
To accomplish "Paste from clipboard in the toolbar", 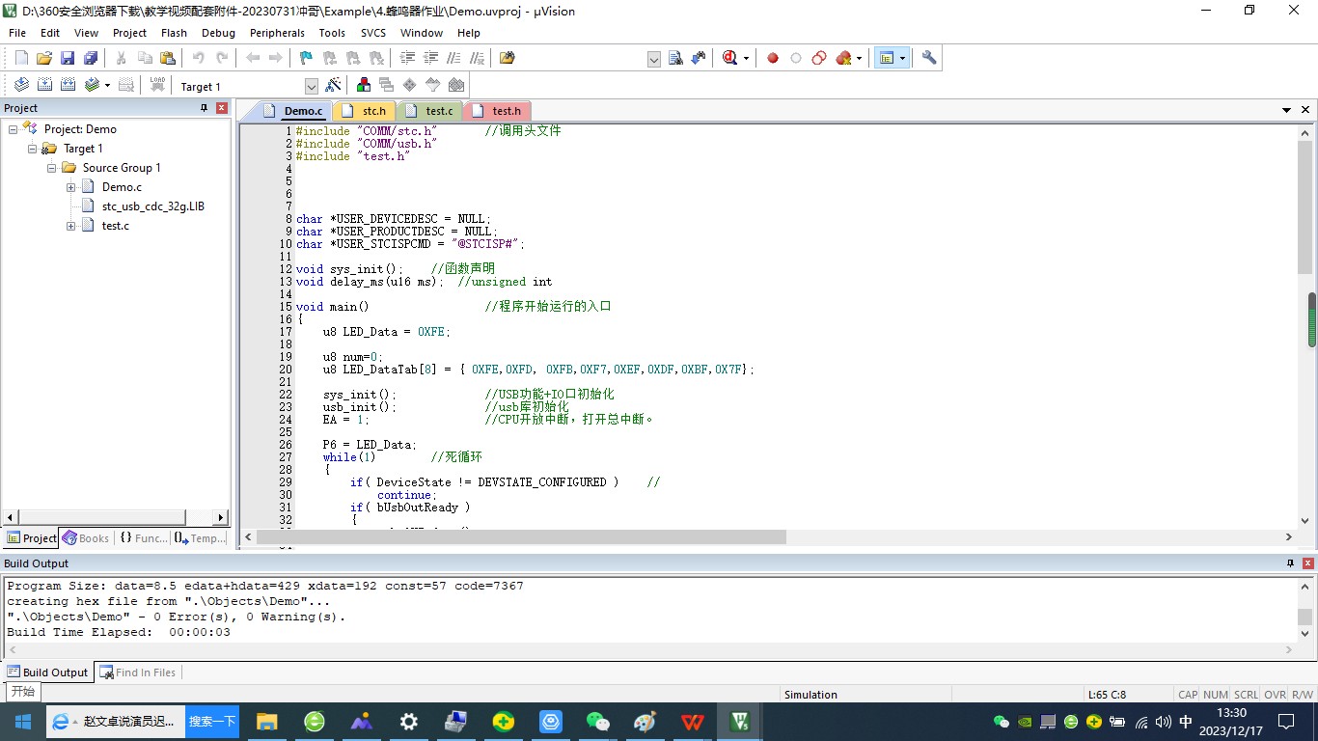I will pos(168,58).
